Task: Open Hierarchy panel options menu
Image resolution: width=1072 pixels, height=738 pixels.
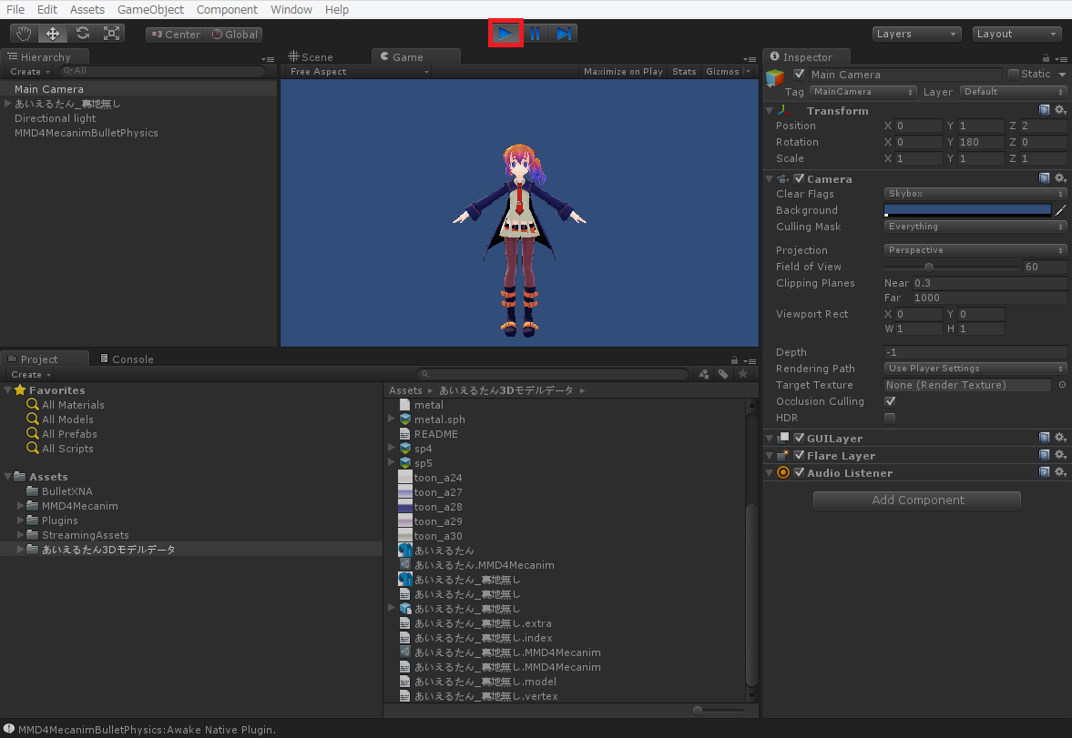Action: pos(268,59)
